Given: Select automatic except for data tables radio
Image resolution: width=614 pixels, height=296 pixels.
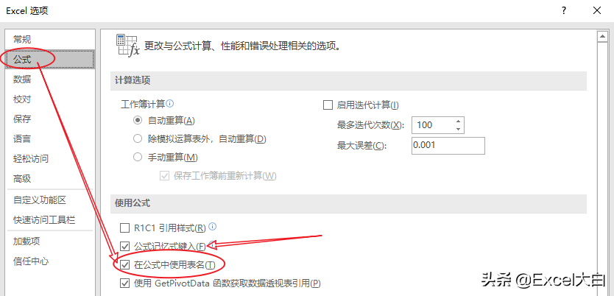Looking at the screenshot, I should point(138,138).
